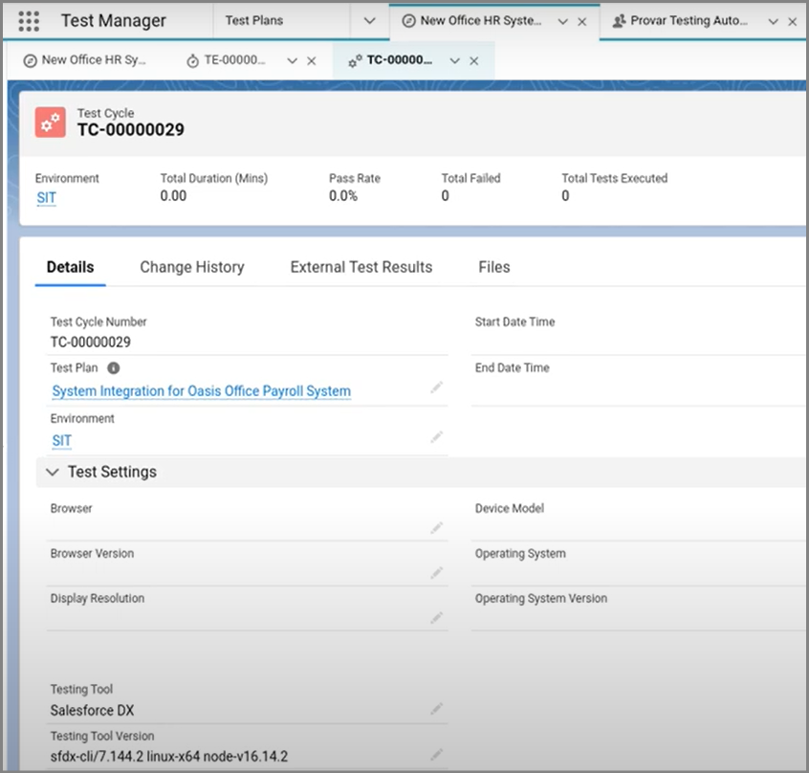Screen dimensions: 809x773
Task: Switch to the Details tab
Action: tap(70, 267)
